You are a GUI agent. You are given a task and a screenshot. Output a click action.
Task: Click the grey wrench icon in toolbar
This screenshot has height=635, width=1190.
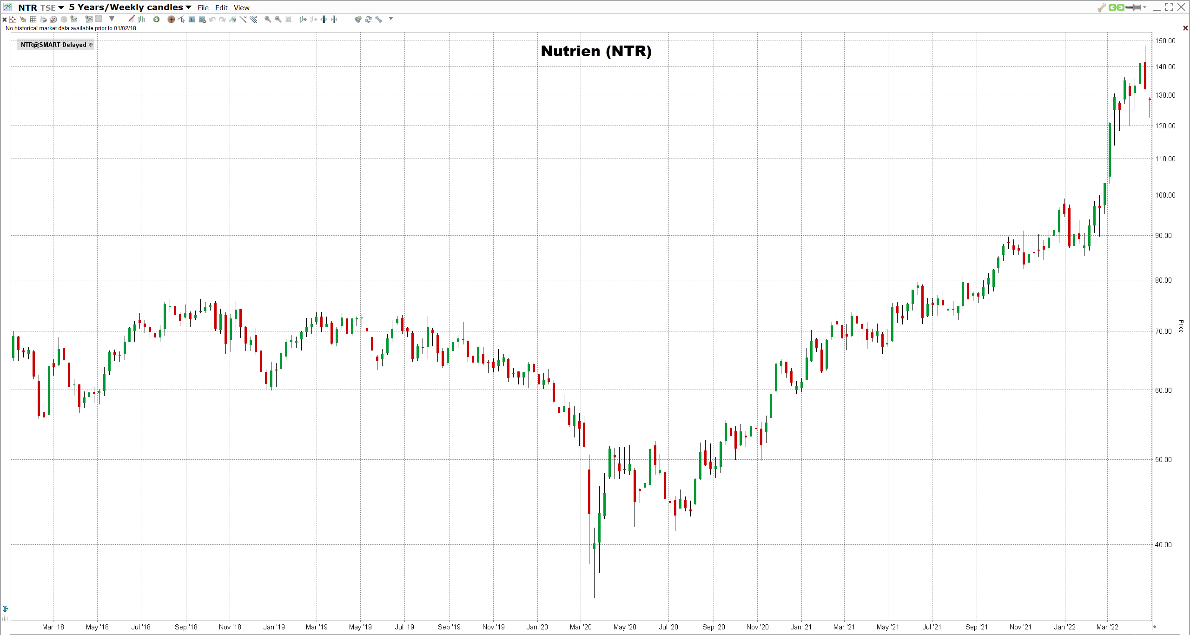pyautogui.click(x=378, y=20)
